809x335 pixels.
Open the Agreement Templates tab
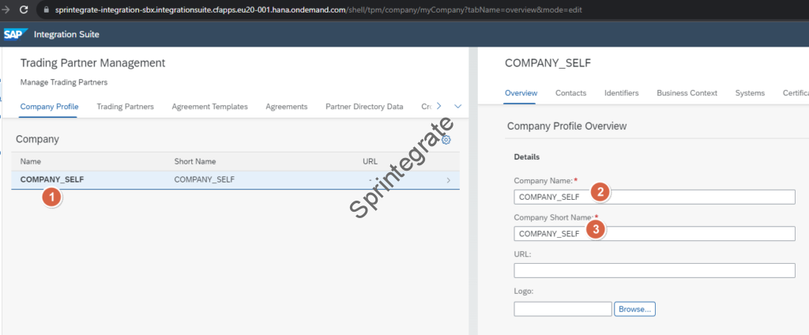point(209,107)
